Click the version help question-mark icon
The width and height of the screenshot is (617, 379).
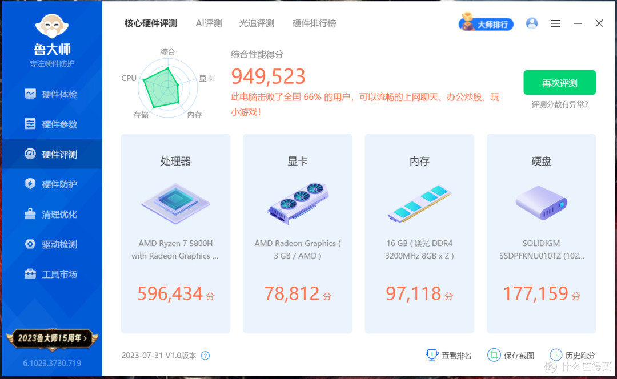pos(205,356)
